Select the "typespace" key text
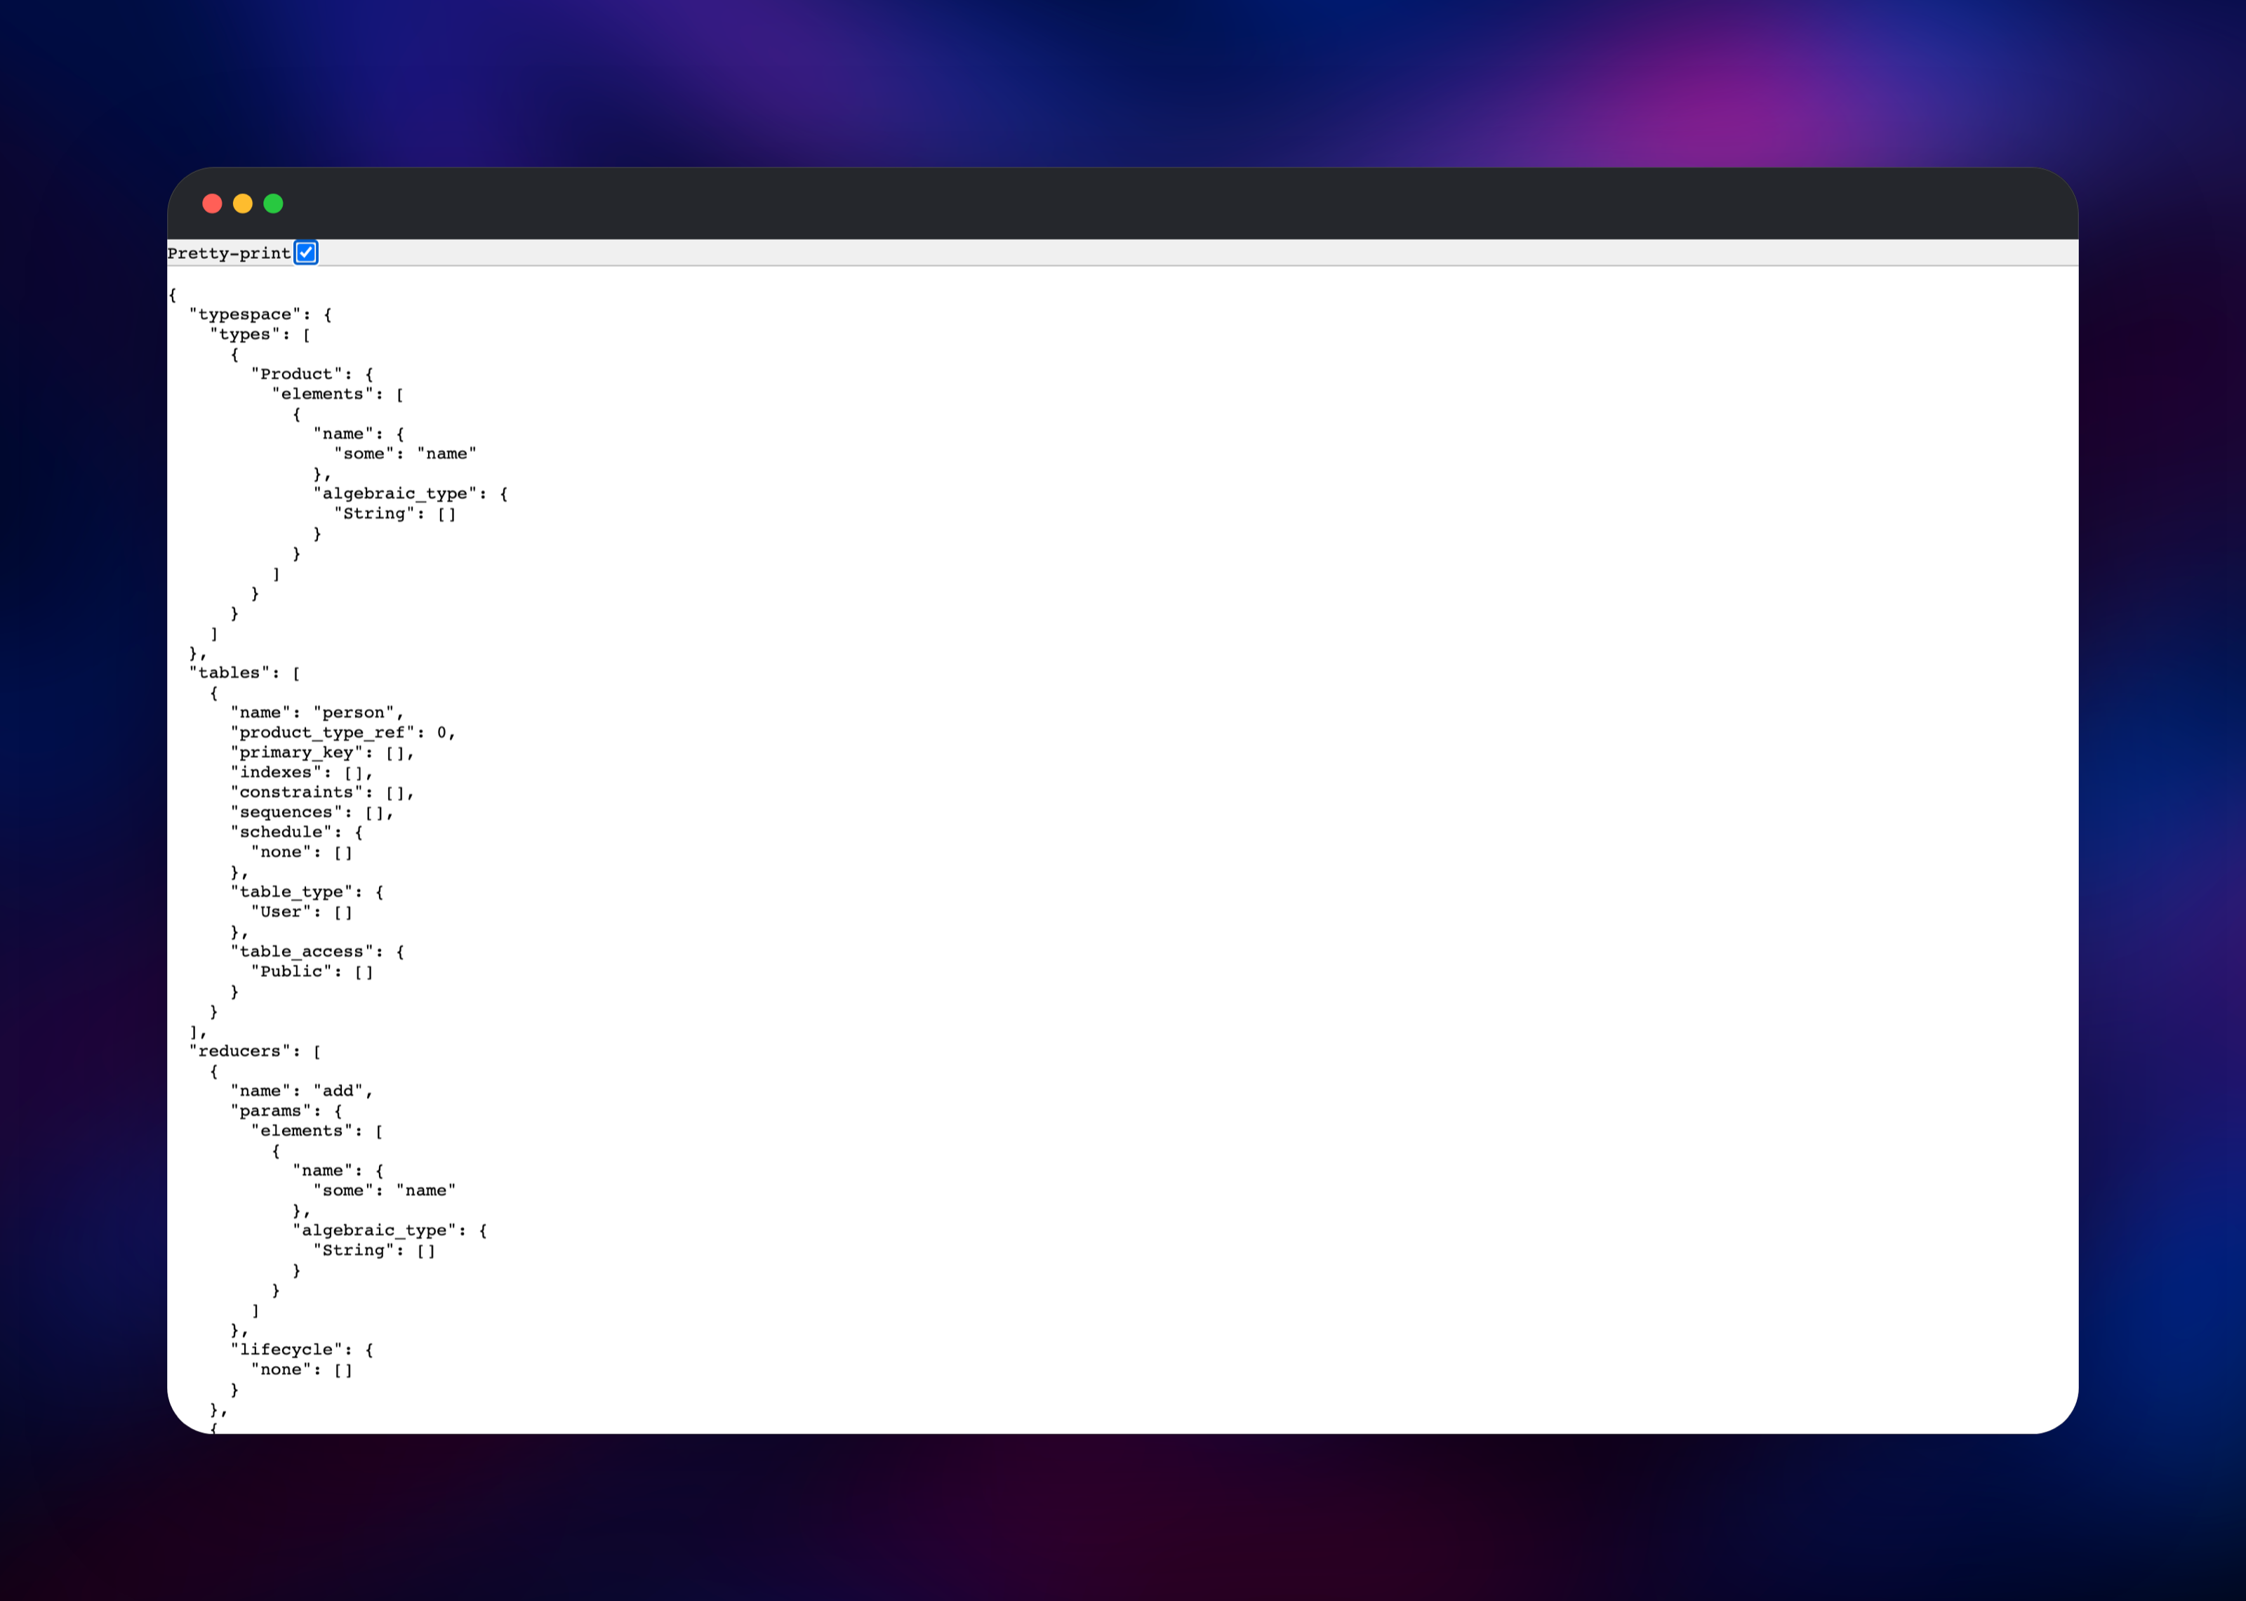This screenshot has width=2246, height=1601. pyautogui.click(x=246, y=314)
